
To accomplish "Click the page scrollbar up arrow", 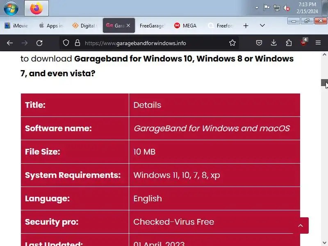I will pos(324,55).
